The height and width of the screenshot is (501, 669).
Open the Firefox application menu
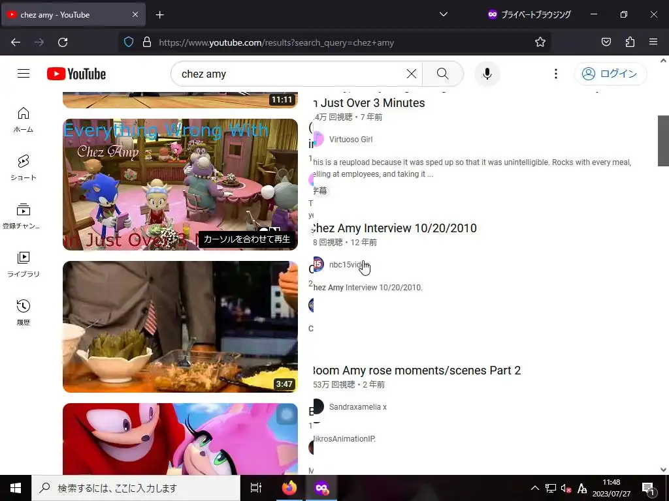click(653, 42)
